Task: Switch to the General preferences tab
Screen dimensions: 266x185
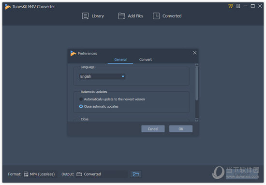Action: [120, 59]
